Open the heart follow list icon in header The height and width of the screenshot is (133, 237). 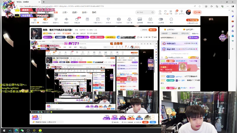coord(165,12)
